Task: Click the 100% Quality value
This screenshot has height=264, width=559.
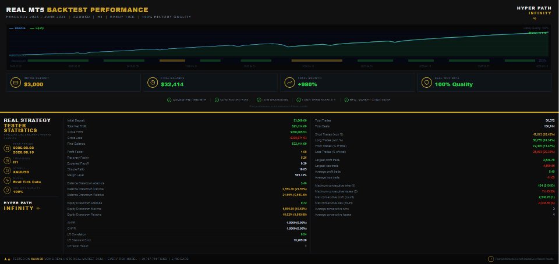Action: click(x=454, y=85)
